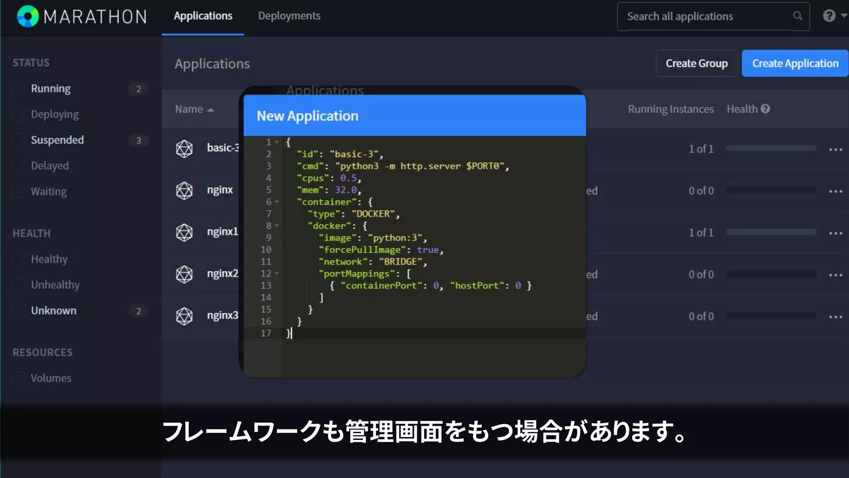Enable the Running status filter checkbox
Viewport: 849px width, 478px height.
[x=18, y=88]
